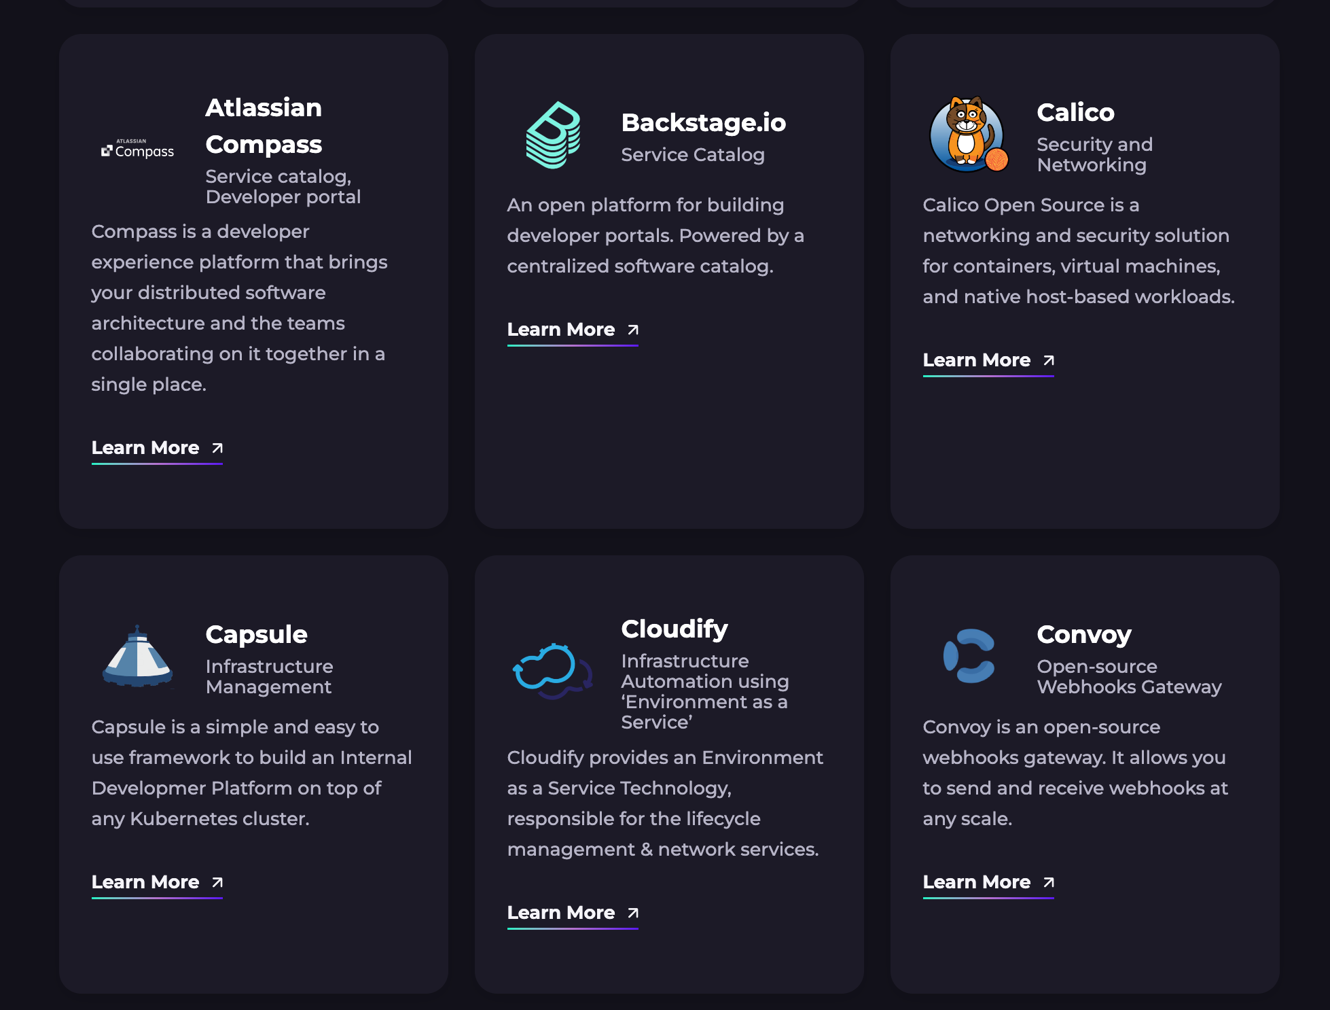Screen dimensions: 1330x1010
Task: Click the 'Convoy is an open-source webhooks gateway' description
Action: pos(1075,773)
